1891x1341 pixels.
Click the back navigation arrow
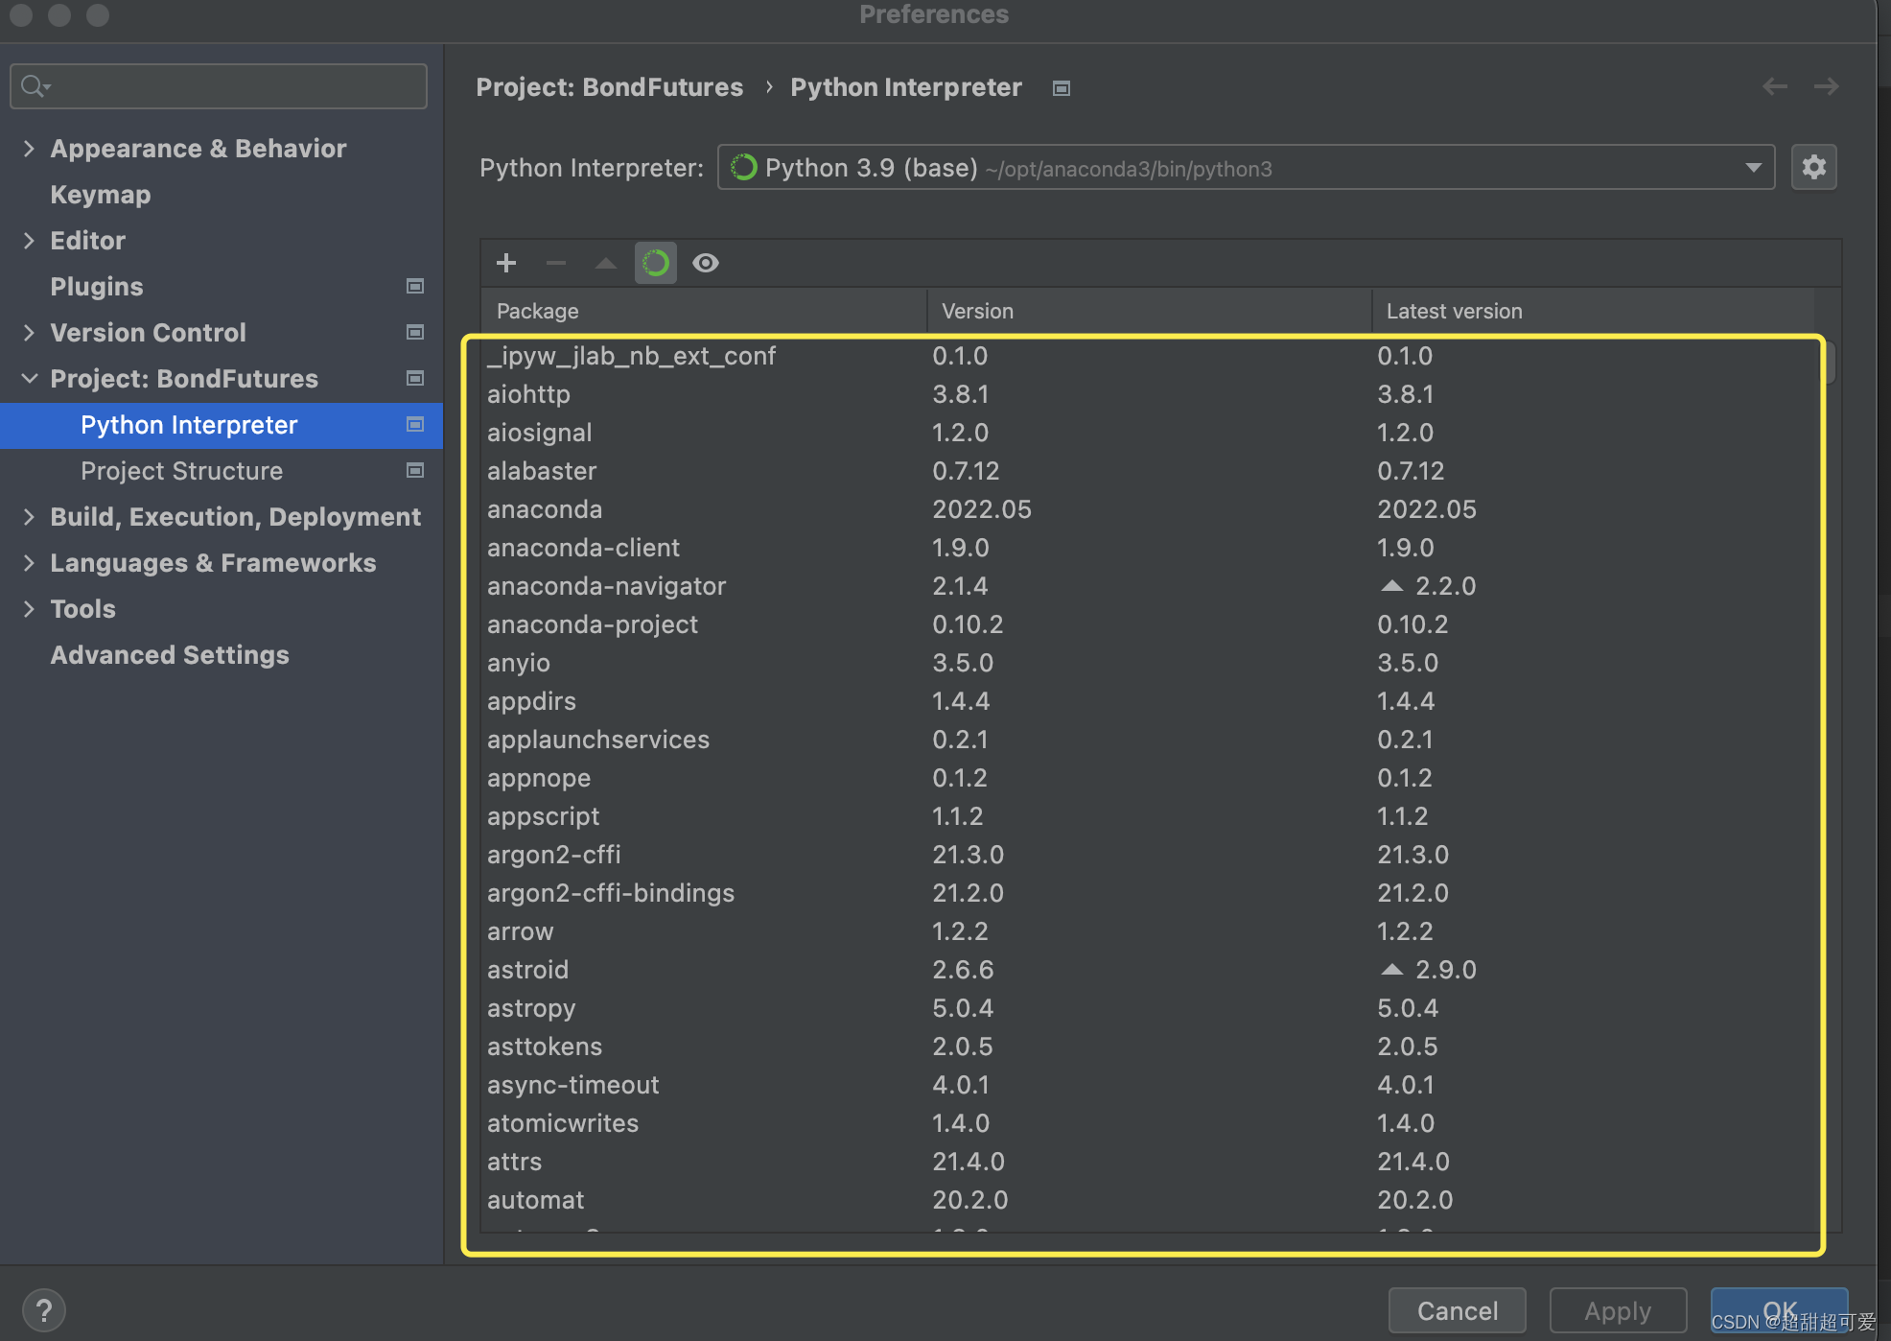tap(1775, 86)
